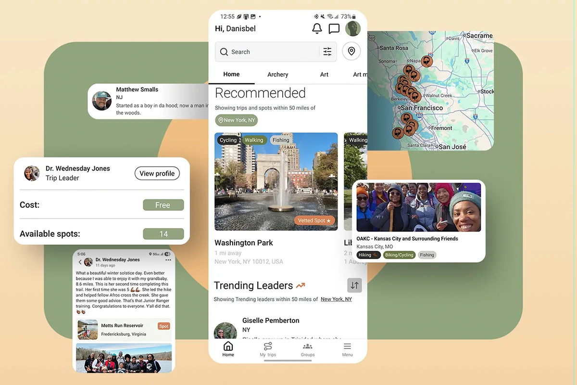
Task: Open My trips in bottom navigation
Action: pos(268,349)
